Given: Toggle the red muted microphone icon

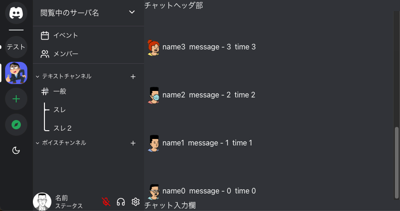Looking at the screenshot, I should click(106, 201).
